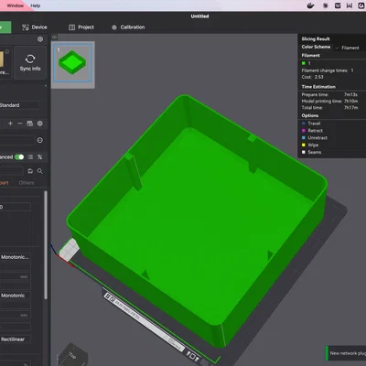Toggle plate list visibility eye icon

[x=54, y=38]
